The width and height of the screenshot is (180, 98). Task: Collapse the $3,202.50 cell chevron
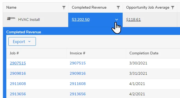pos(117,20)
